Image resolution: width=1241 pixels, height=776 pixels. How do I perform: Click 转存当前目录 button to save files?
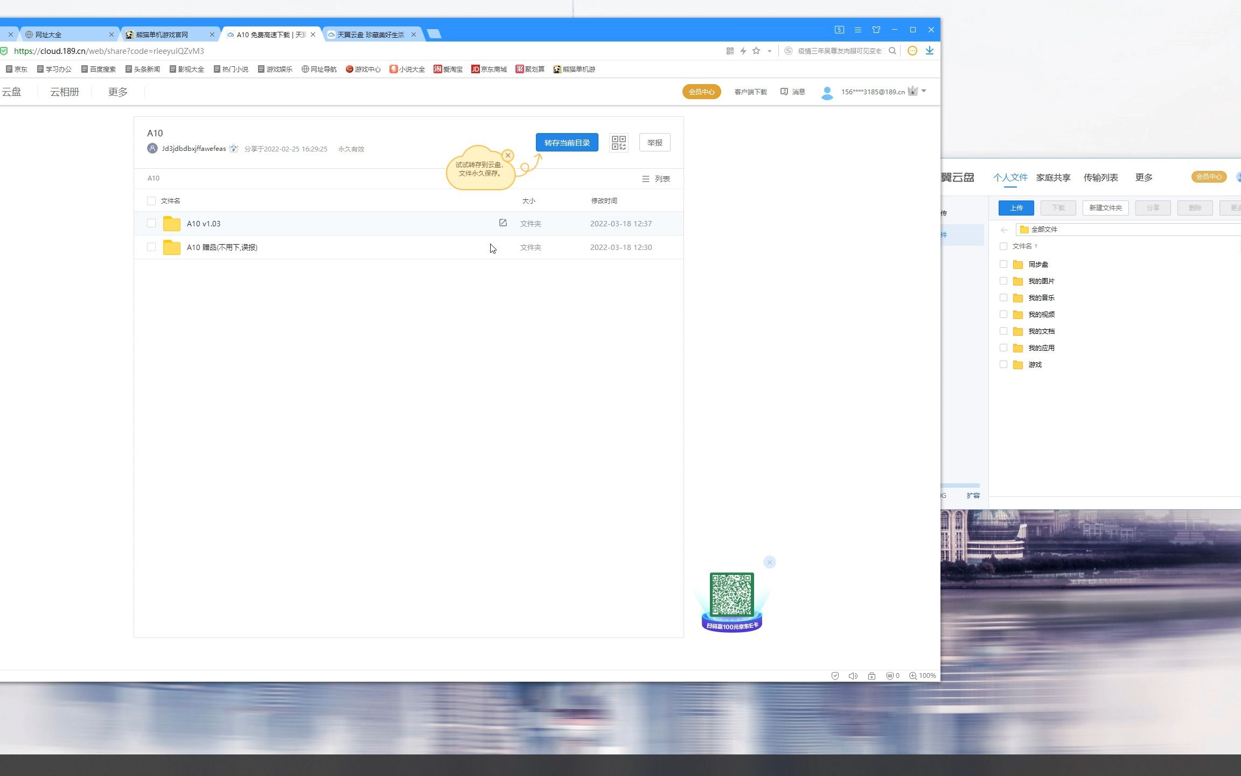click(x=567, y=141)
